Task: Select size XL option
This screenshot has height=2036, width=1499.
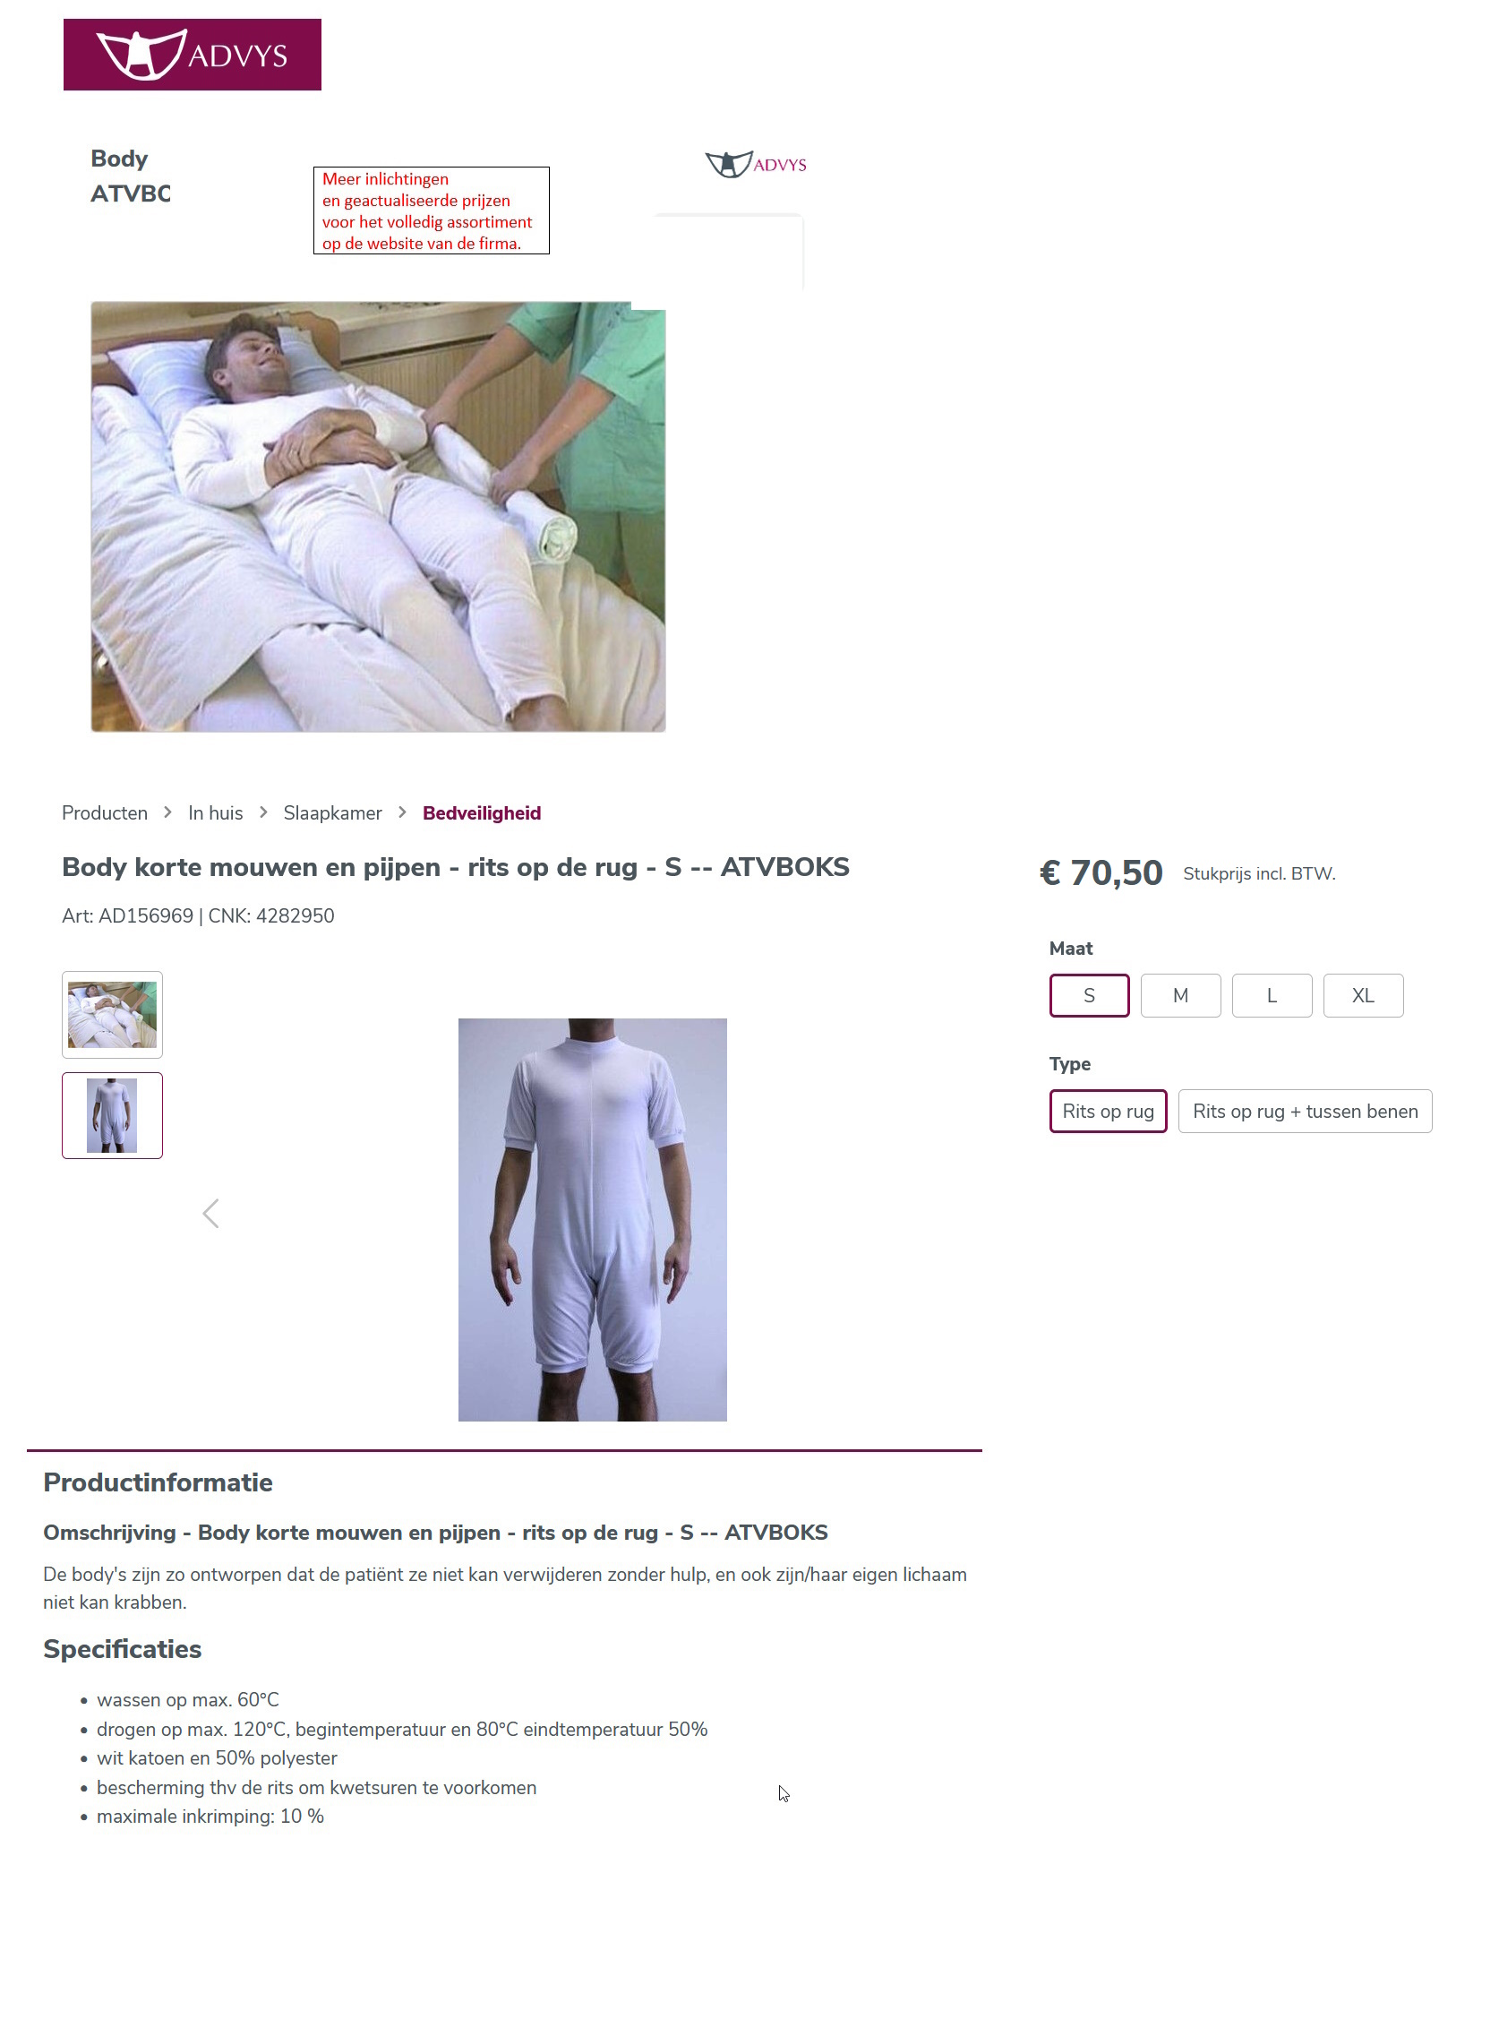Action: (x=1365, y=997)
